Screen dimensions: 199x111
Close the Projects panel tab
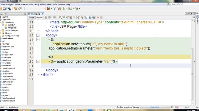coord(5,14)
